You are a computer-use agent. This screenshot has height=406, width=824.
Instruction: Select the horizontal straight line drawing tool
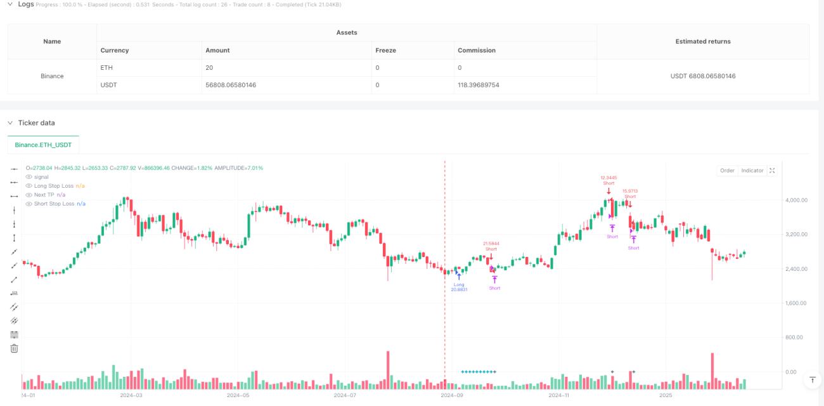(x=14, y=168)
